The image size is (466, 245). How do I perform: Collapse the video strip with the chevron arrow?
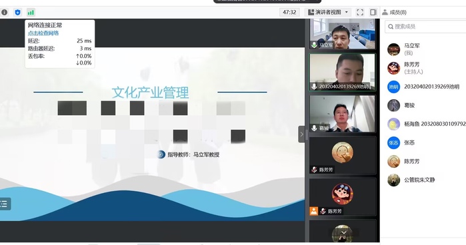tap(301, 134)
